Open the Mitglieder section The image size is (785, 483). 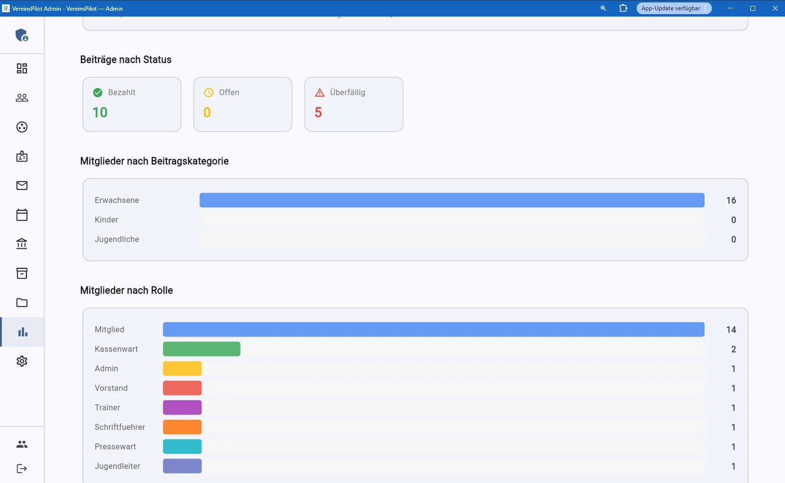point(21,98)
